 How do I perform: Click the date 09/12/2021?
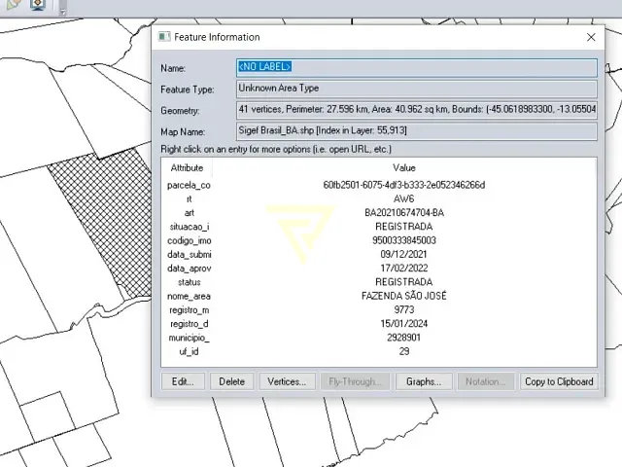coord(404,255)
